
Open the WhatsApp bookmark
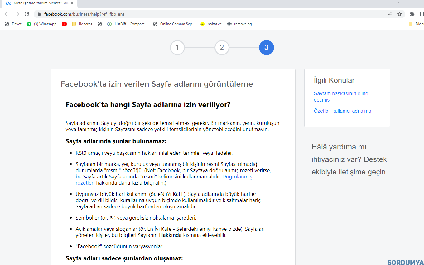pos(42,24)
